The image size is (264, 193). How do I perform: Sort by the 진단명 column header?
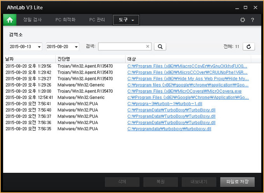coord(90,59)
